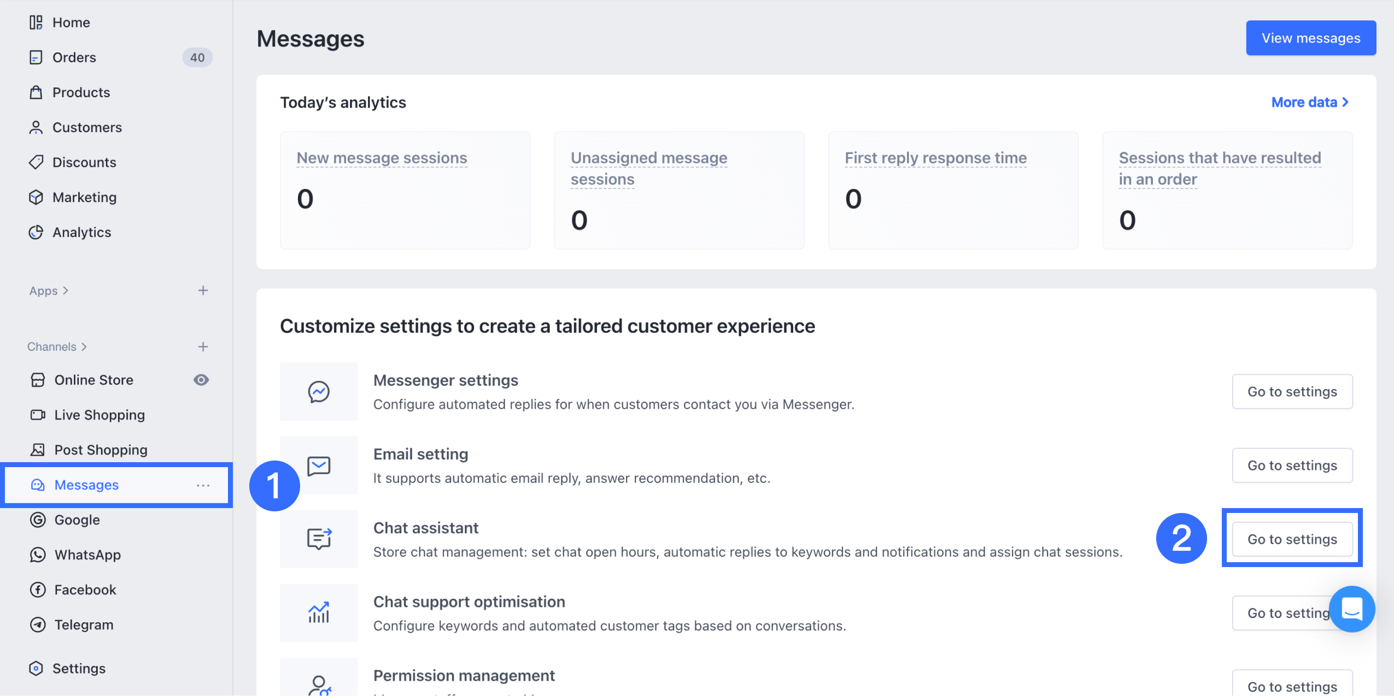Click the Chat support optimisation chart icon
The width and height of the screenshot is (1394, 696).
(x=319, y=613)
